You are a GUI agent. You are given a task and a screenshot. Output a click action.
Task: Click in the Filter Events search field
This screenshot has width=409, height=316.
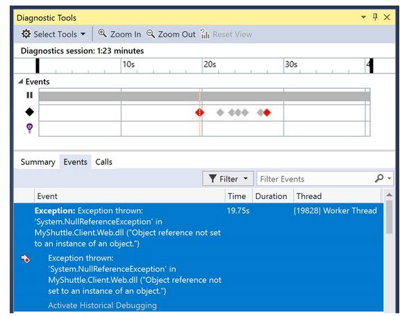pos(316,179)
